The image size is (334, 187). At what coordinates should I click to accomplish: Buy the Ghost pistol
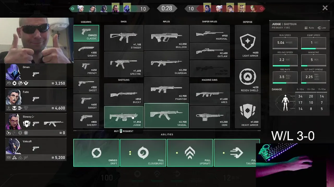coord(86,85)
